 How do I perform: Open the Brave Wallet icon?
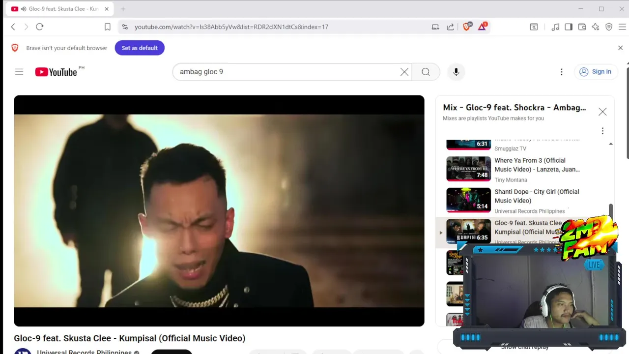[582, 27]
